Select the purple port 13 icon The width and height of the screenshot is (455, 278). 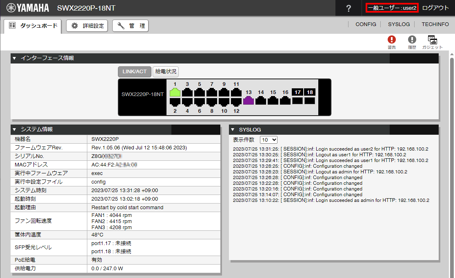click(249, 100)
